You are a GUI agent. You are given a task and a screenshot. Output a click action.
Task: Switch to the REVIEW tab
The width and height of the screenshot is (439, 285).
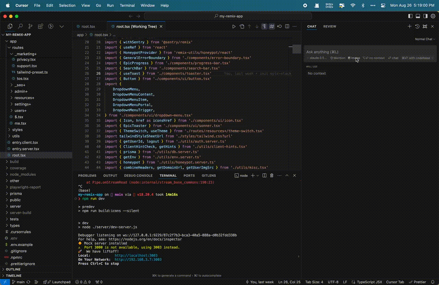pyautogui.click(x=330, y=26)
